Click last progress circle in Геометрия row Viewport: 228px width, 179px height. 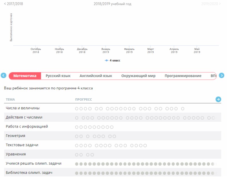(x=114, y=136)
